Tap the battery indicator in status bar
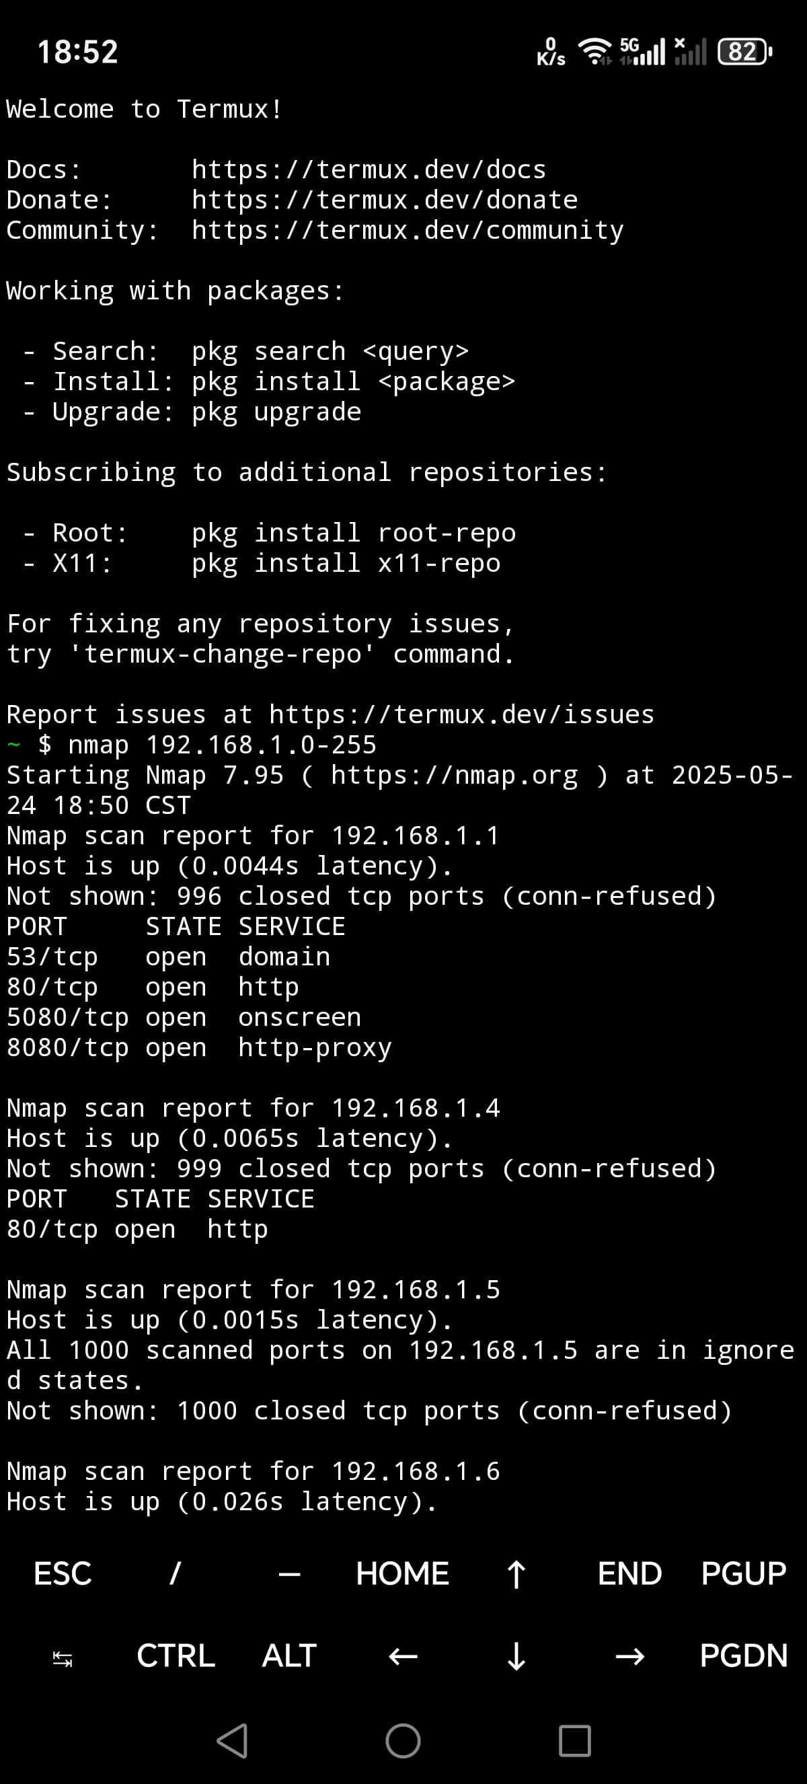Image resolution: width=807 pixels, height=1784 pixels. 744,52
